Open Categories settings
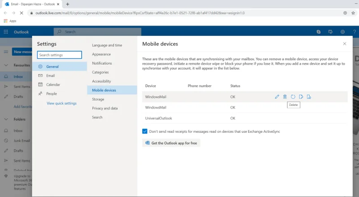The height and width of the screenshot is (197, 359). (x=100, y=72)
